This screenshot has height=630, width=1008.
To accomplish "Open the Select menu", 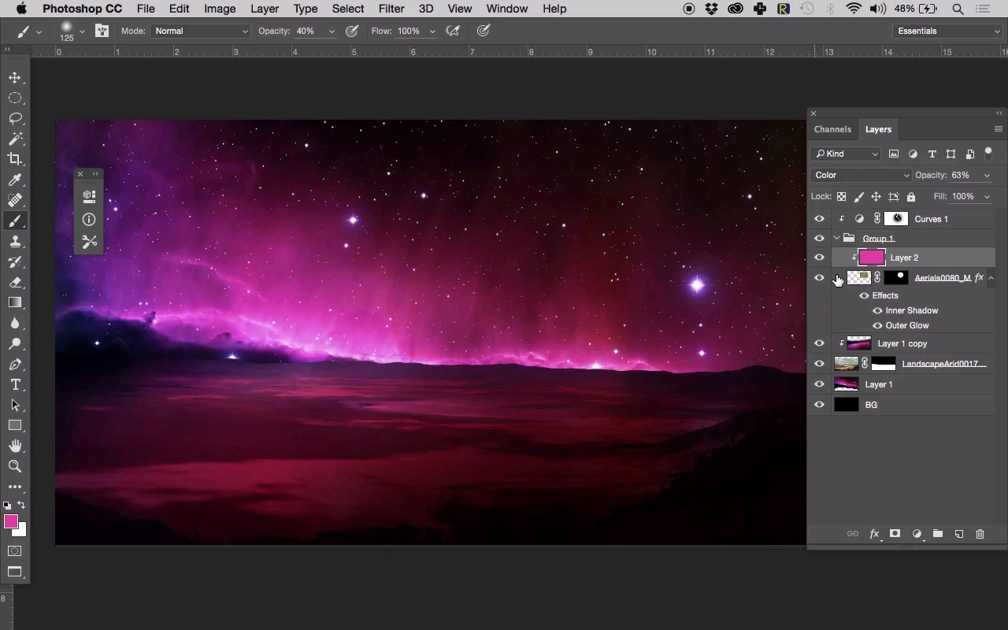I will 348,9.
